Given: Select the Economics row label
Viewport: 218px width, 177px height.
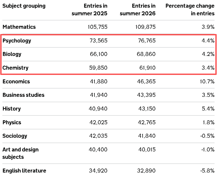Looking at the screenshot, I should pos(16,82).
